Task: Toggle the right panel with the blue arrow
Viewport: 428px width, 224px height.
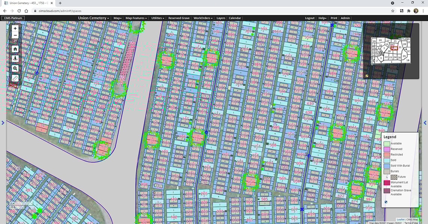Action: [425, 122]
